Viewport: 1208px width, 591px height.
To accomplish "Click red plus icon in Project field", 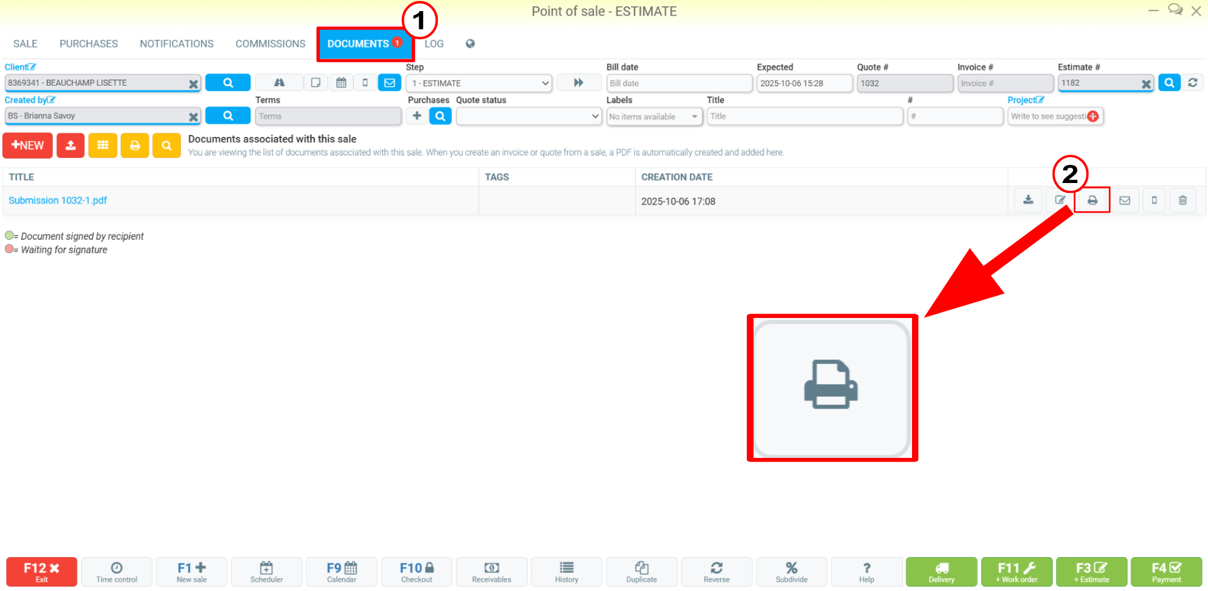I will (1093, 116).
